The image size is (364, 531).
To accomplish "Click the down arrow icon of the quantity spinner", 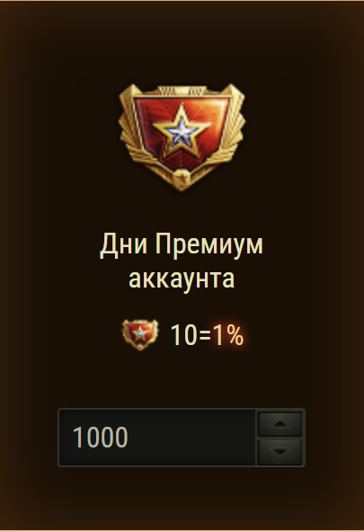I will (x=280, y=452).
